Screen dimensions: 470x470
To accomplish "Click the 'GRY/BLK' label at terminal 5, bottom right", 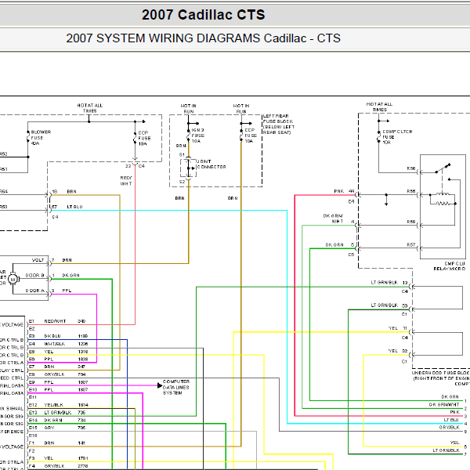I will tap(449, 428).
